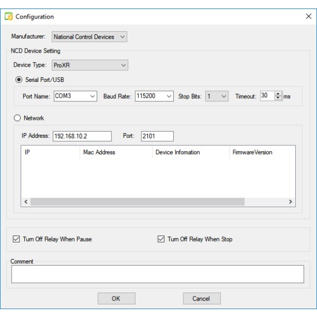Click the horizontal scrollbar thumb in device list
This screenshot has height=317, width=317.
(x=137, y=202)
